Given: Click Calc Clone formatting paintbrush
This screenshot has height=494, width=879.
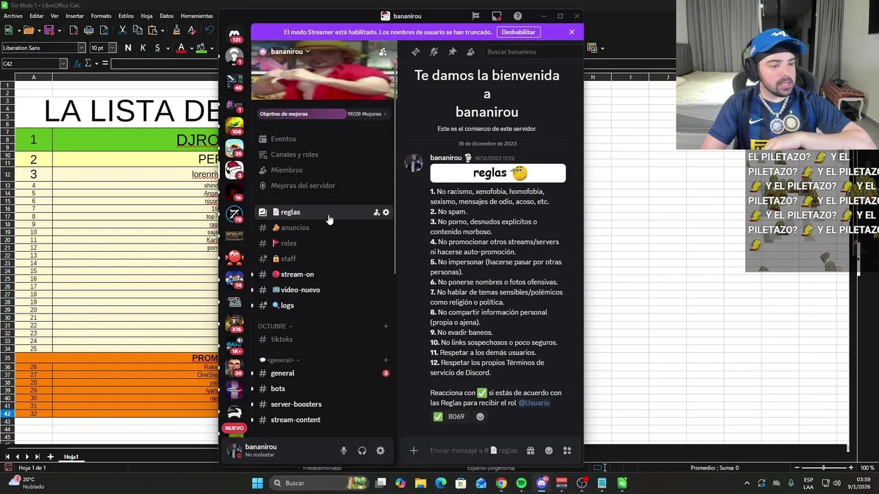Looking at the screenshot, I should click(176, 30).
